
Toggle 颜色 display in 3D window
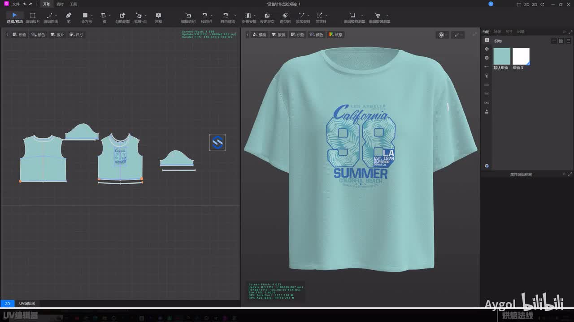[x=316, y=34]
